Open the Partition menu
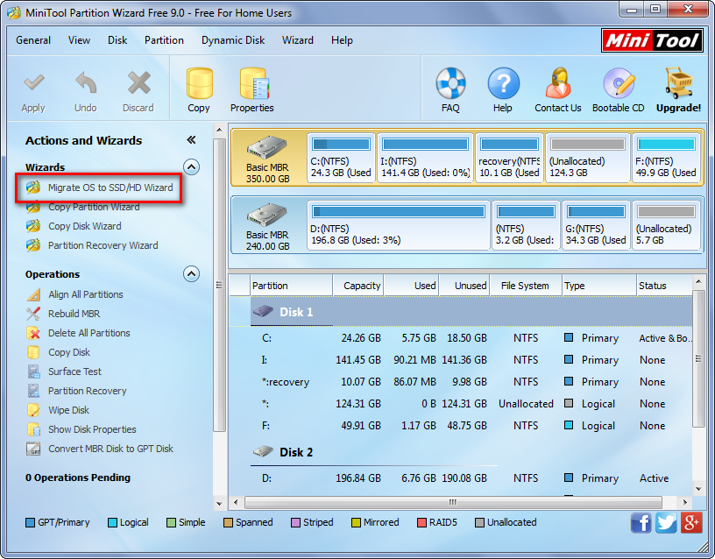Screen dimensions: 715x559 [x=164, y=40]
